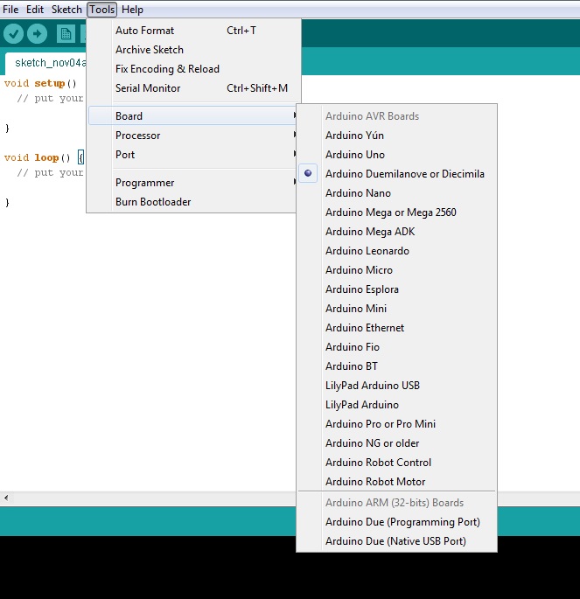Choose Arduino Fio from board list
This screenshot has height=599, width=580.
pos(396,347)
